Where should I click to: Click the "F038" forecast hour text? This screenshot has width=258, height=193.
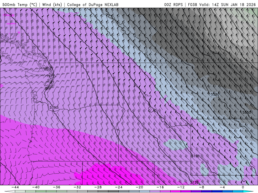(x=192, y=5)
